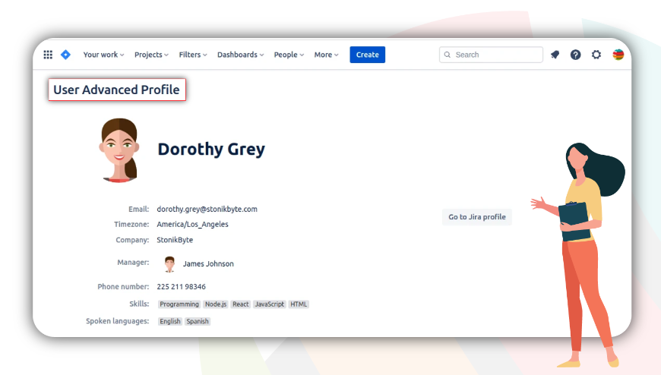The height and width of the screenshot is (375, 661).
Task: Click the phone number 225 211 98346
Action: click(x=182, y=286)
